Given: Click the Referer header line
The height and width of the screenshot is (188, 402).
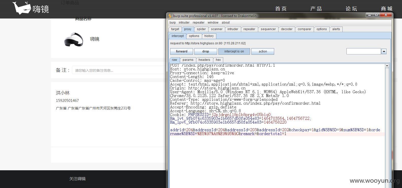Looking at the screenshot, I should pyautogui.click(x=245, y=103).
